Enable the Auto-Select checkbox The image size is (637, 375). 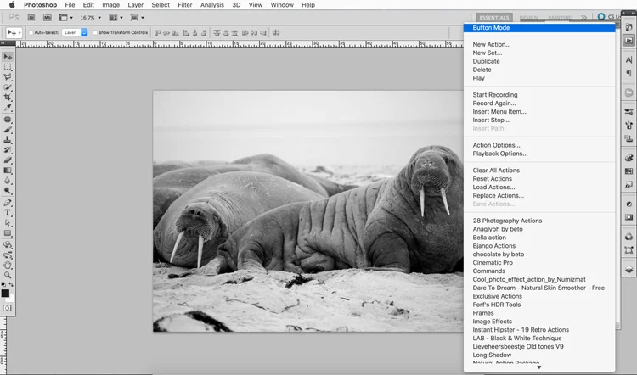31,33
